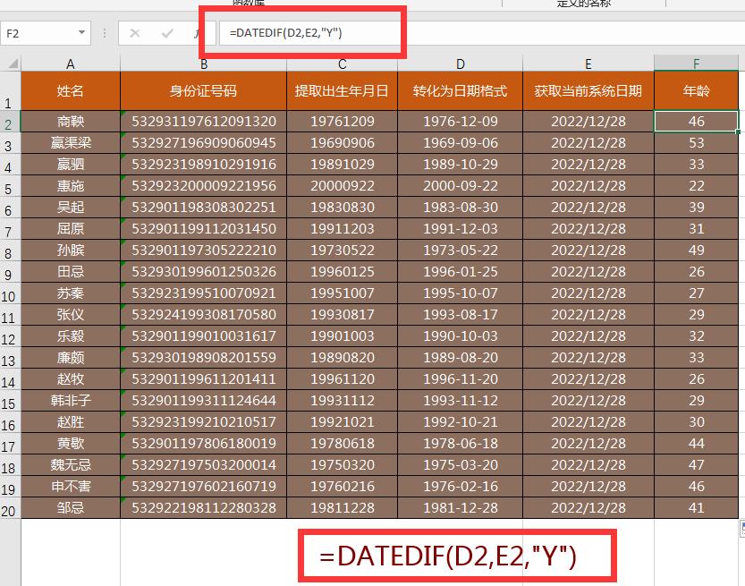The image size is (745, 586).
Task: Select row 2 by its row number
Action: click(x=10, y=122)
